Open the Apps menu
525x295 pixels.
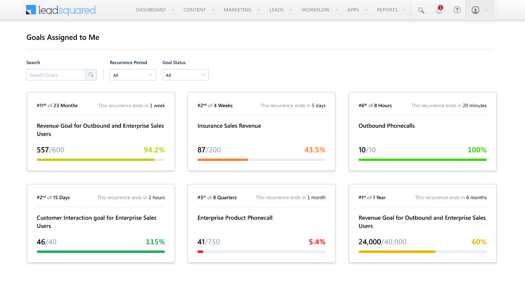(353, 10)
